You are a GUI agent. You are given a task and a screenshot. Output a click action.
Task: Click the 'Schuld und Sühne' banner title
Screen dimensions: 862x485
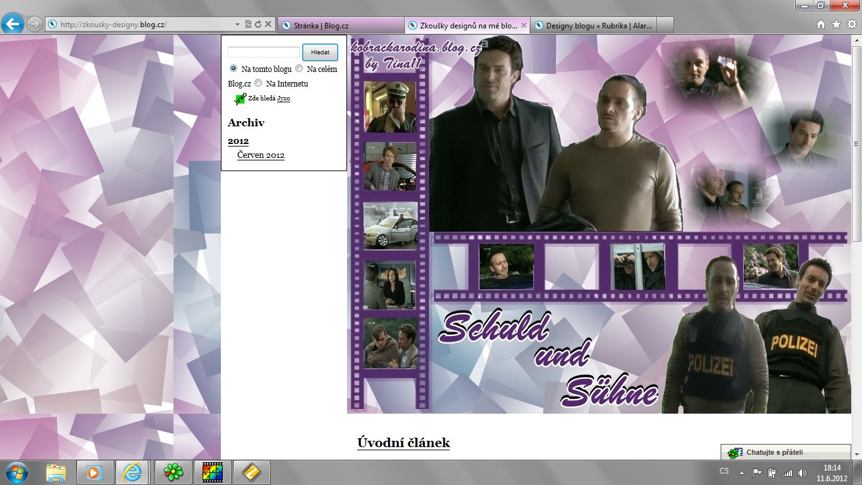[549, 360]
